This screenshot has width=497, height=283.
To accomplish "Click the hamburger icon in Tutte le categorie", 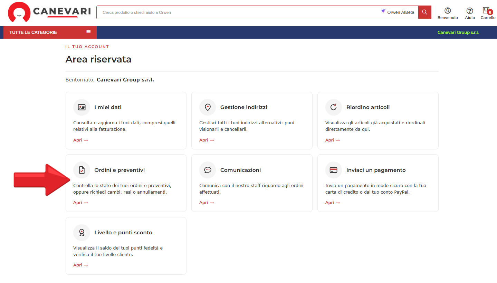I will click(x=88, y=31).
